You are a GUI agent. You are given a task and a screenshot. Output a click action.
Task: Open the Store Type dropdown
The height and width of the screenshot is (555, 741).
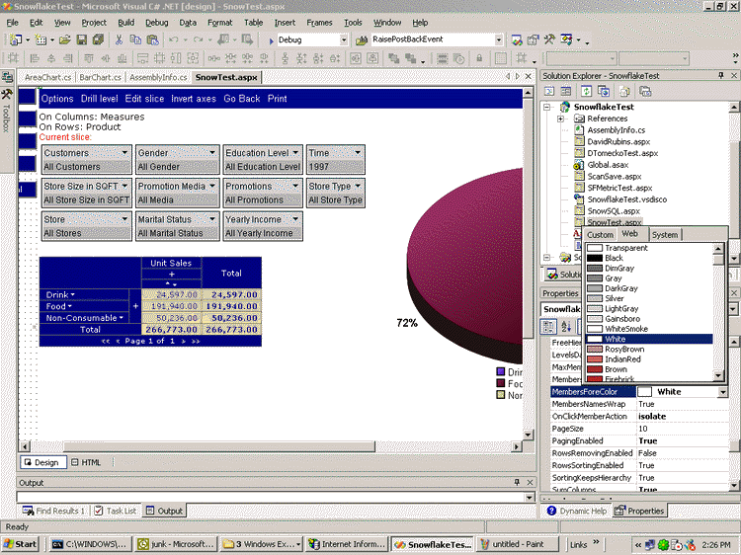tap(358, 186)
